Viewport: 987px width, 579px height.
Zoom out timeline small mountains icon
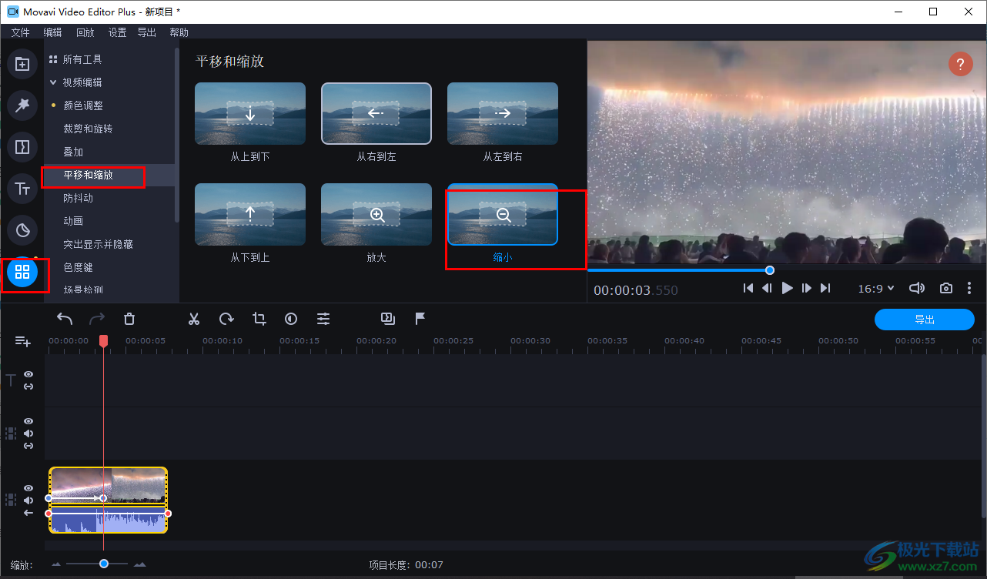click(x=56, y=564)
